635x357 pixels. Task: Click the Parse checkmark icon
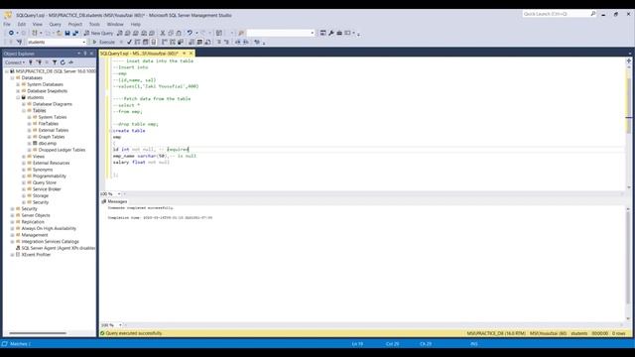pos(129,42)
